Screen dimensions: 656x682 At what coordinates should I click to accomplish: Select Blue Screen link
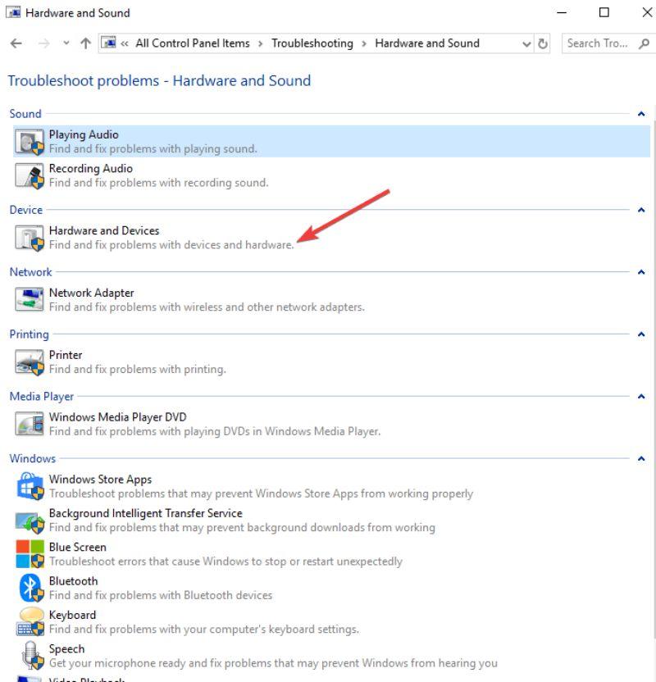pos(77,548)
